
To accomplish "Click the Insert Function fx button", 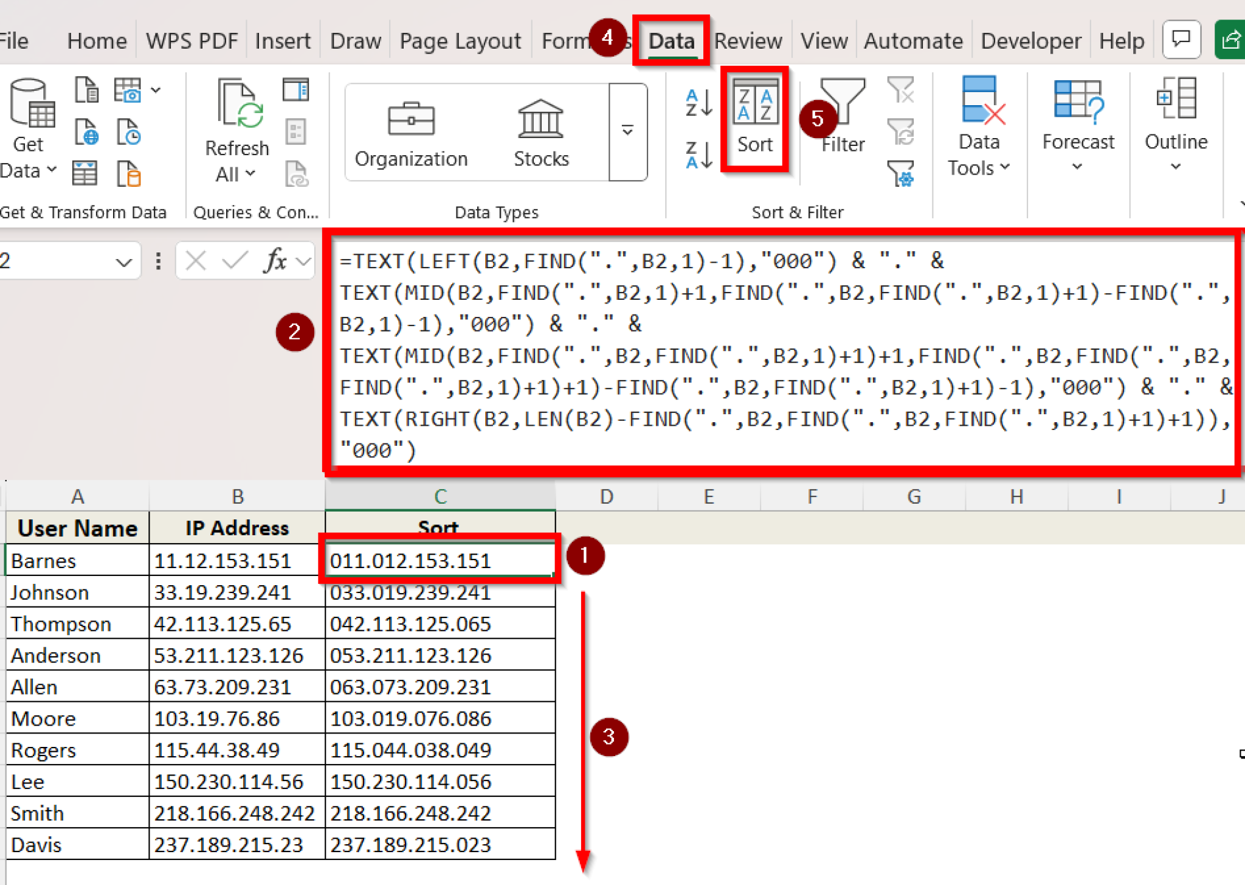I will pos(275,260).
